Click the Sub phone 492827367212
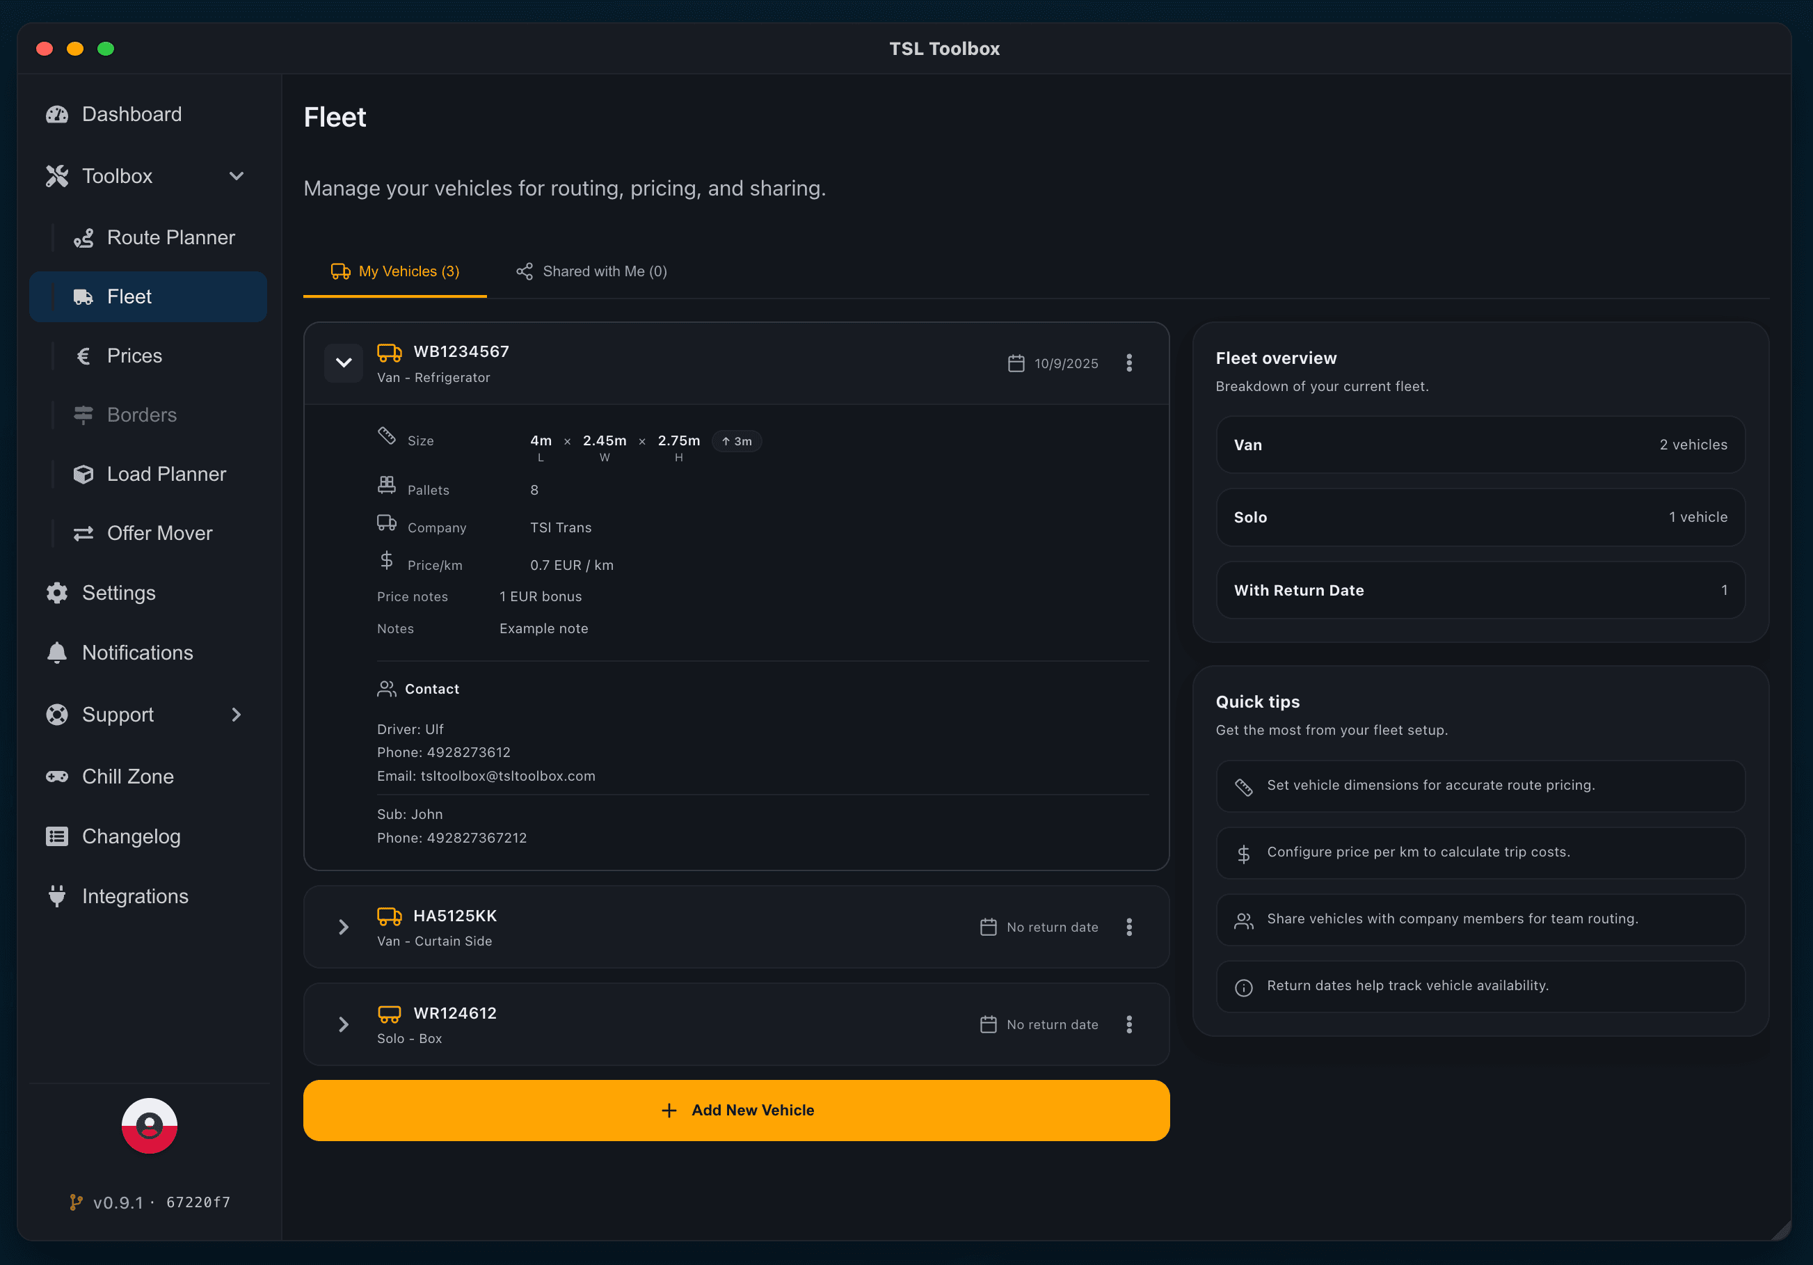Screen dimensions: 1813x1265 click(x=477, y=838)
